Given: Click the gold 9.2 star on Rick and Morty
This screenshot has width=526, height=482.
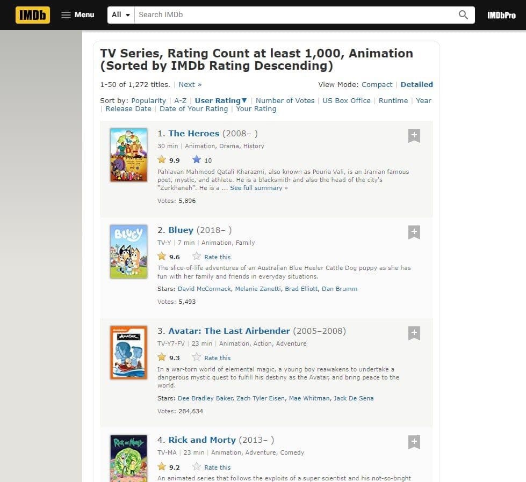Looking at the screenshot, I should tap(162, 466).
